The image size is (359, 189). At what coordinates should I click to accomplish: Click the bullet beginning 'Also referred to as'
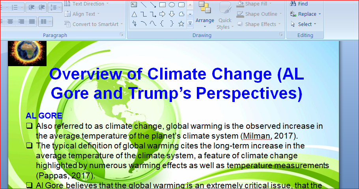coord(179,131)
